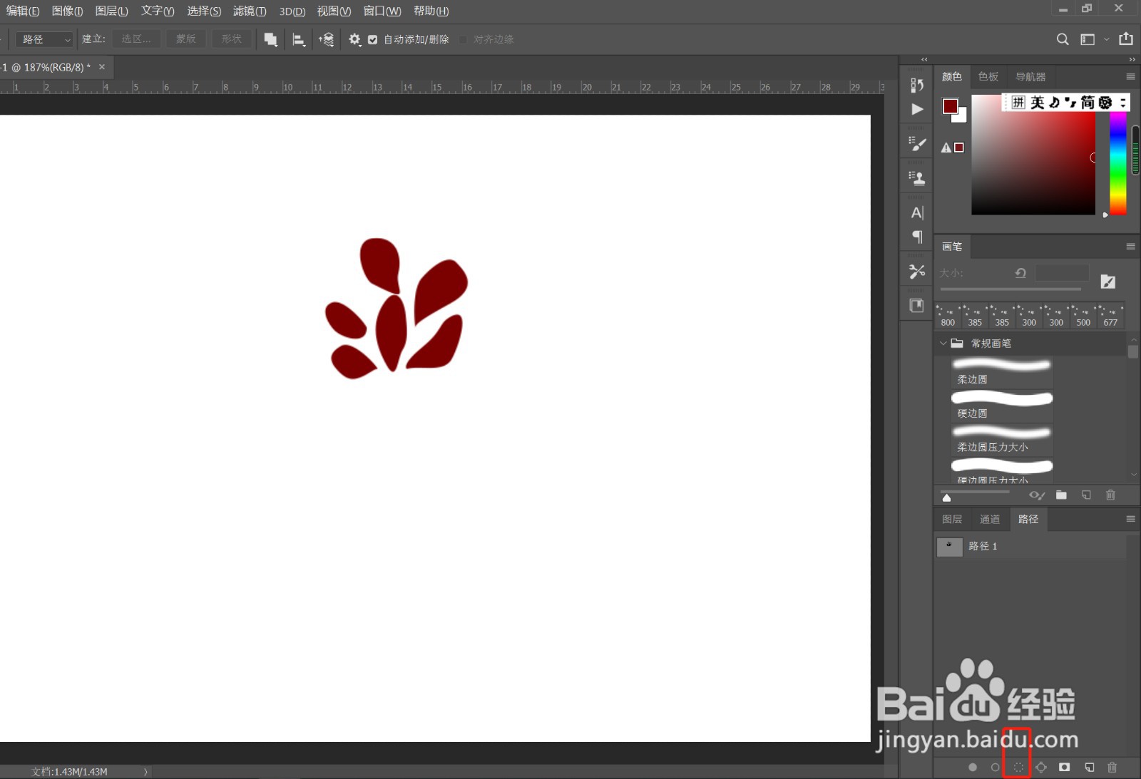Open the Actions panel play icon

coord(917,109)
